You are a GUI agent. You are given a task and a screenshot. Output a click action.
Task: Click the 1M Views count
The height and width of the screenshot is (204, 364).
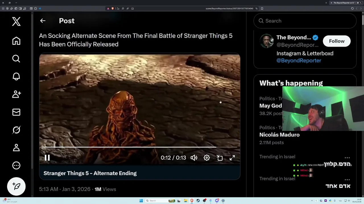pyautogui.click(x=106, y=189)
